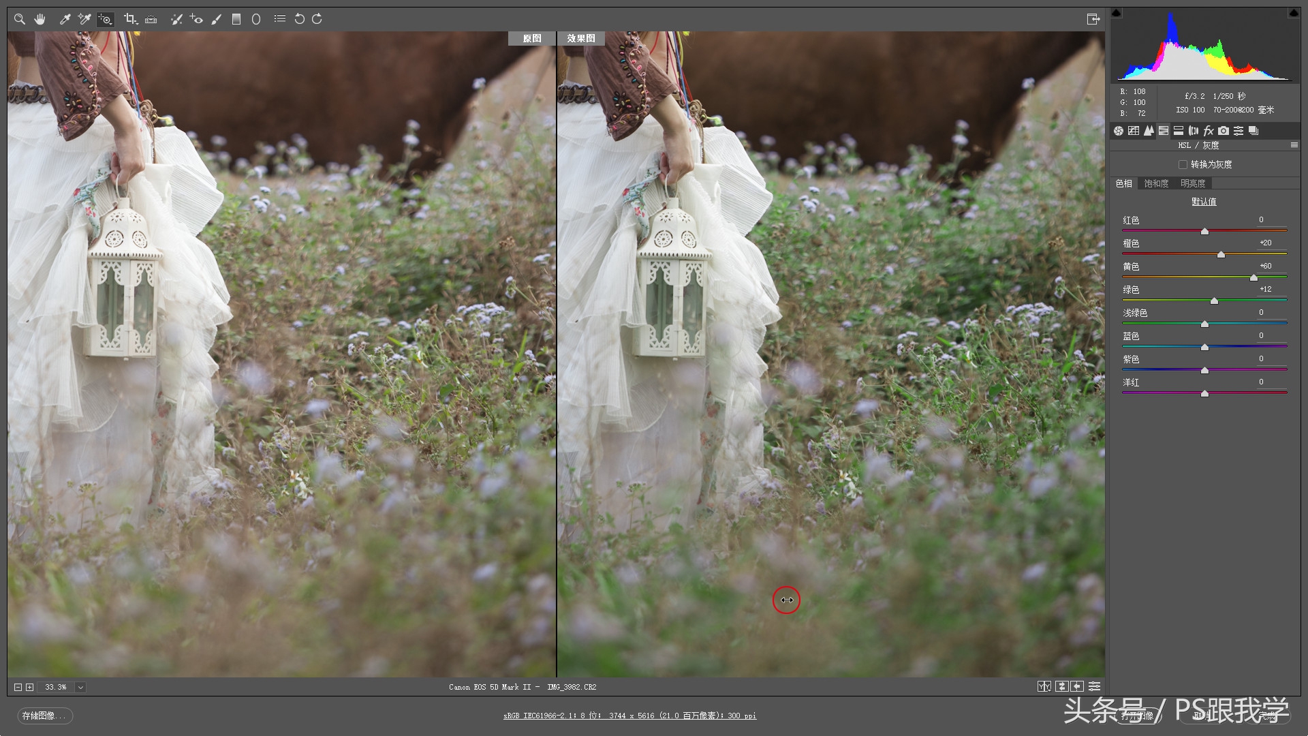Viewport: 1308px width, 736px height.
Task: Select the Crop tool
Action: [131, 19]
